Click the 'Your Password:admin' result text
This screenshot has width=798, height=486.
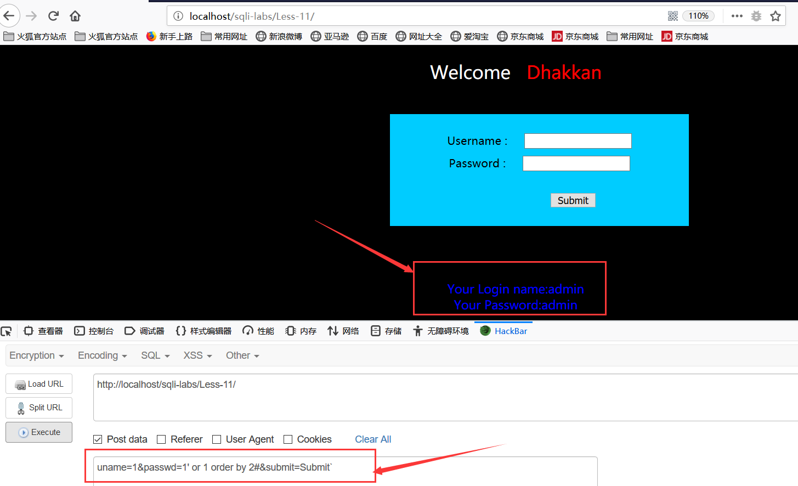(515, 305)
